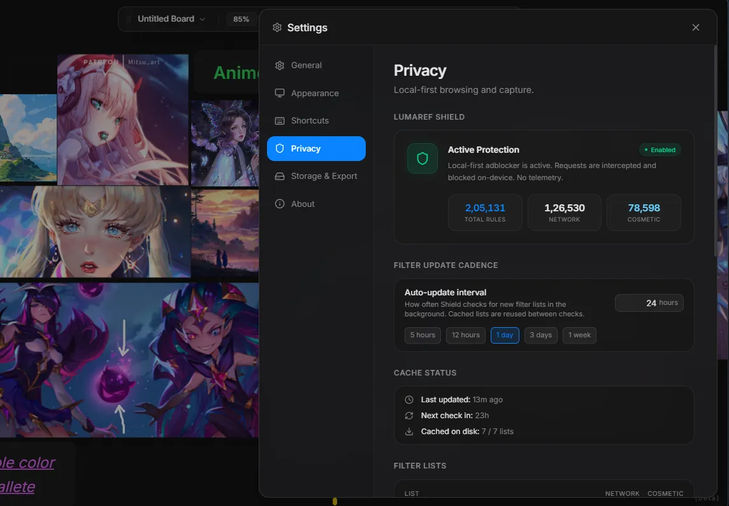Select the 1 day interval preset
This screenshot has width=729, height=506.
505,335
